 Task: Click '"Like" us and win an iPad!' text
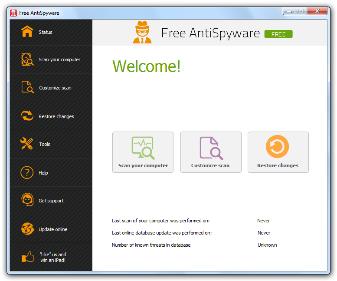tap(53, 257)
